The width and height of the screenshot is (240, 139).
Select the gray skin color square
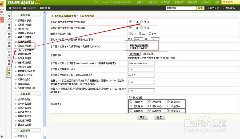click(49, 8)
